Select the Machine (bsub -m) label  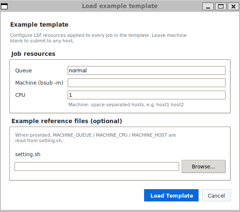39,83
